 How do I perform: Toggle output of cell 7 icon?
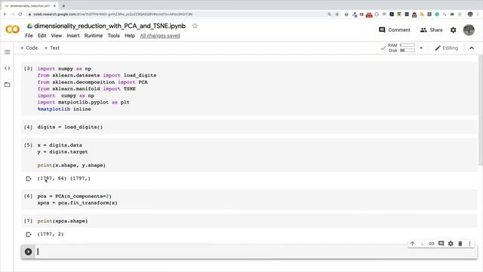pyautogui.click(x=29, y=234)
